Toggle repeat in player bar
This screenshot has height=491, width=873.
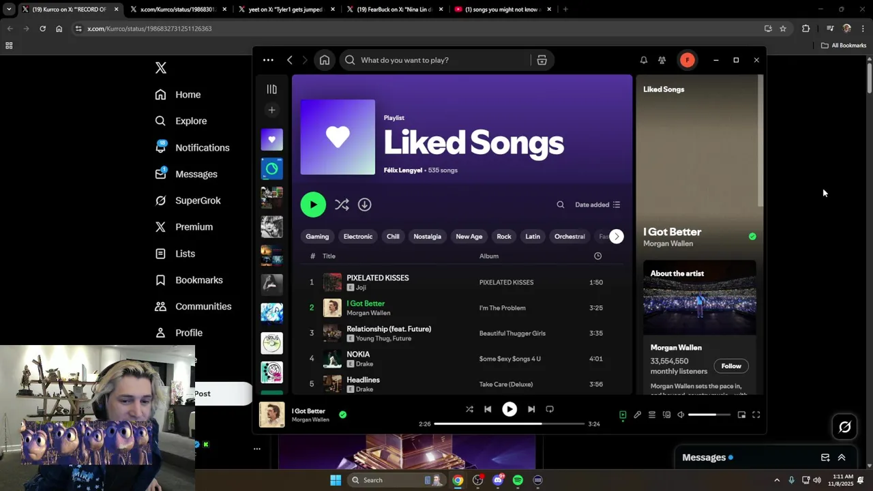[x=550, y=409]
